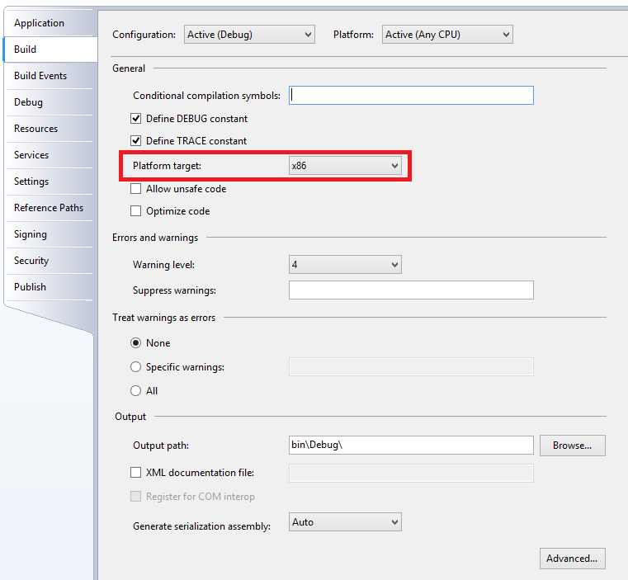Open the Platform Active (Any CPU) dropdown
Image resolution: width=628 pixels, height=580 pixels.
coord(447,35)
